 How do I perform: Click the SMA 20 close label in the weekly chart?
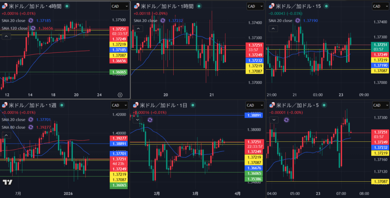[x=14, y=119]
